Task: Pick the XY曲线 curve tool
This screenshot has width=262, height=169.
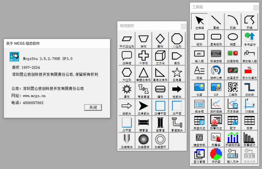Action: pos(250,105)
